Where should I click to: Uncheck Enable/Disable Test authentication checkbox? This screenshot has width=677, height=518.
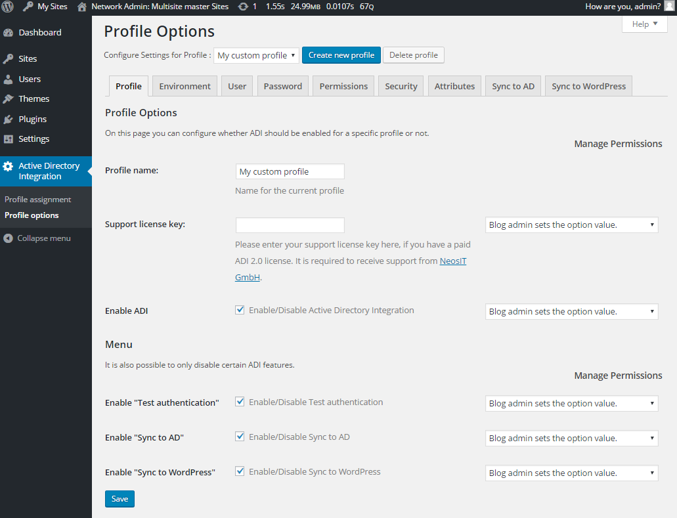(240, 402)
